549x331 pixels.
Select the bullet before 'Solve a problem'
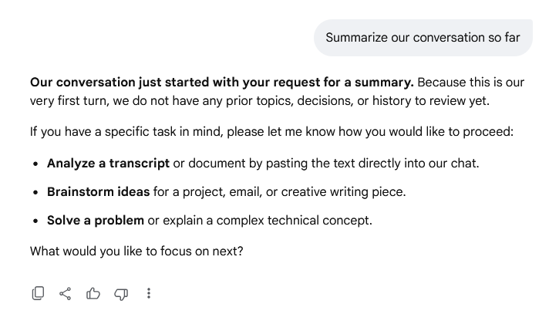35,221
